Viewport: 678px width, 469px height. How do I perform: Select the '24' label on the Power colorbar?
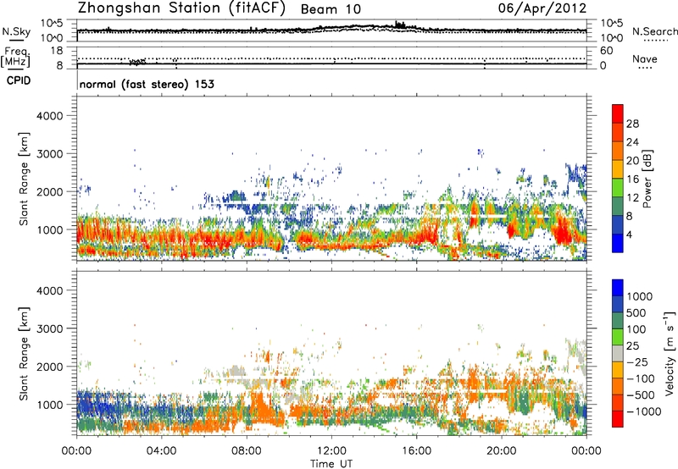click(632, 142)
